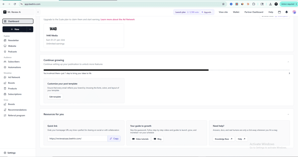298x157 pixels.
Task: Open Newsletter in the sidebar
Action: tap(13, 40)
